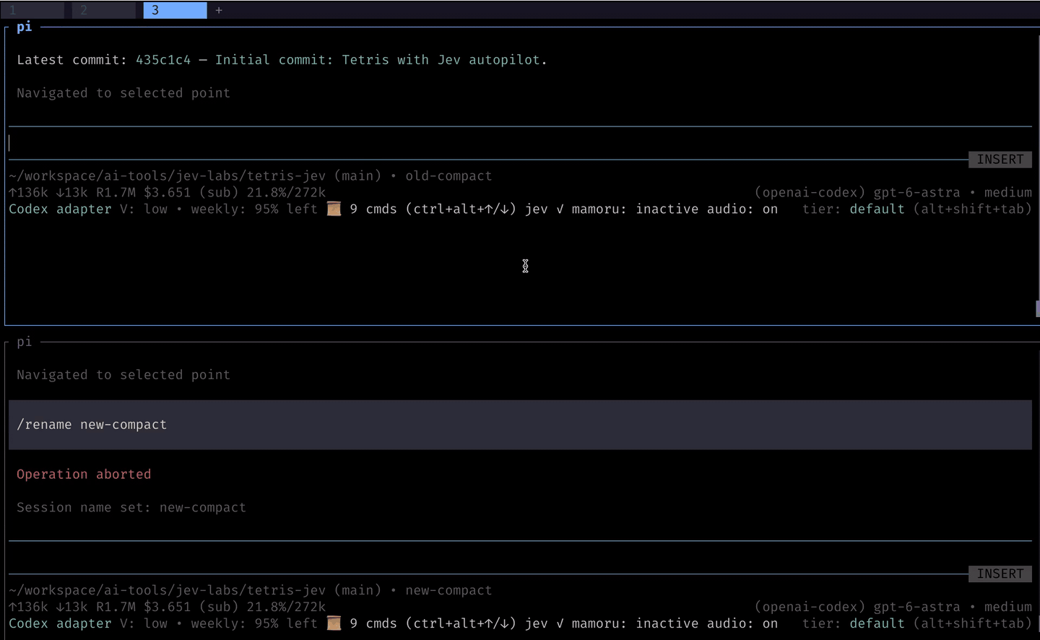1040x640 pixels.
Task: Click 'audio: on' in lower pane status
Action: 742,624
